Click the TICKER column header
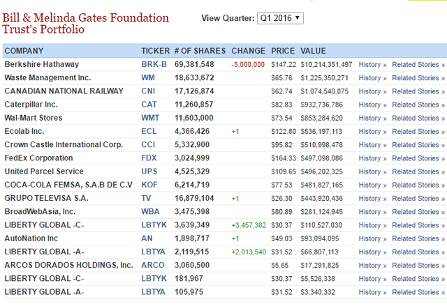Viewport: 447px width, 306px height. pyautogui.click(x=155, y=51)
